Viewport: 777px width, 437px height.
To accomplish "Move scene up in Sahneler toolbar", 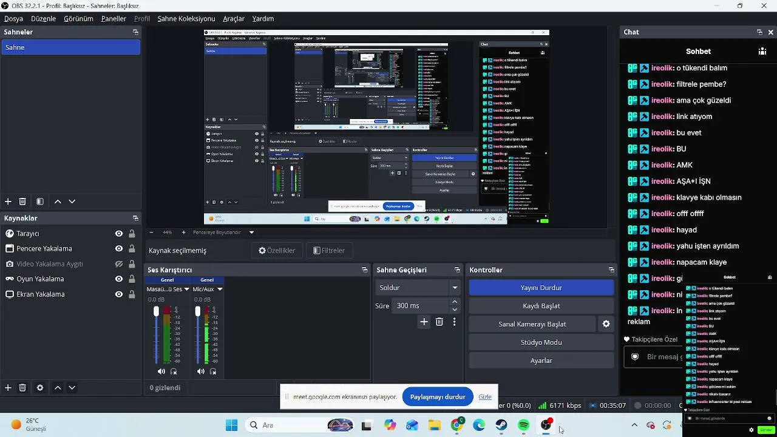I will click(58, 202).
